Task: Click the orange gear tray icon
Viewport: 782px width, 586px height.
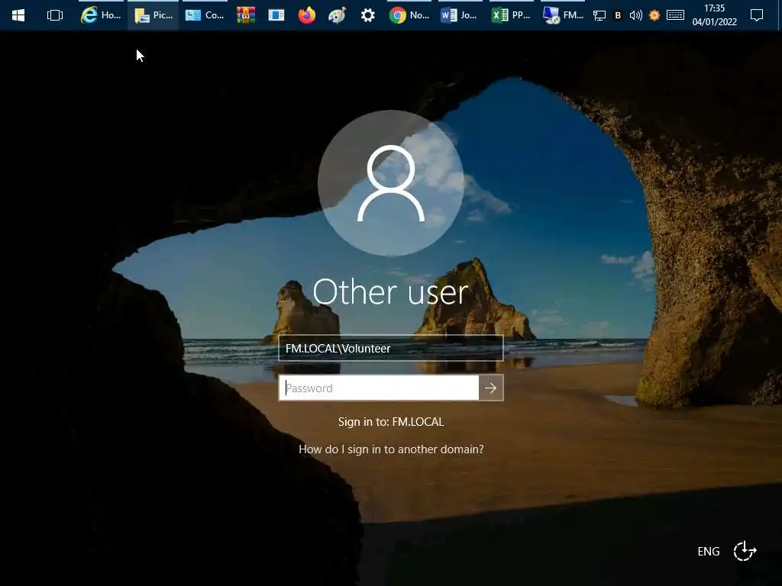Action: tap(654, 15)
